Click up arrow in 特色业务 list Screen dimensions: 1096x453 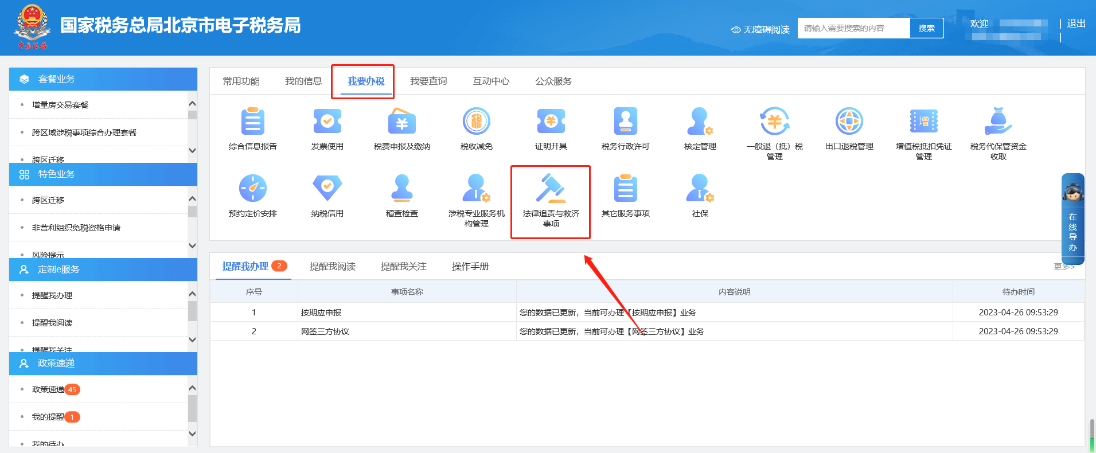click(x=193, y=198)
